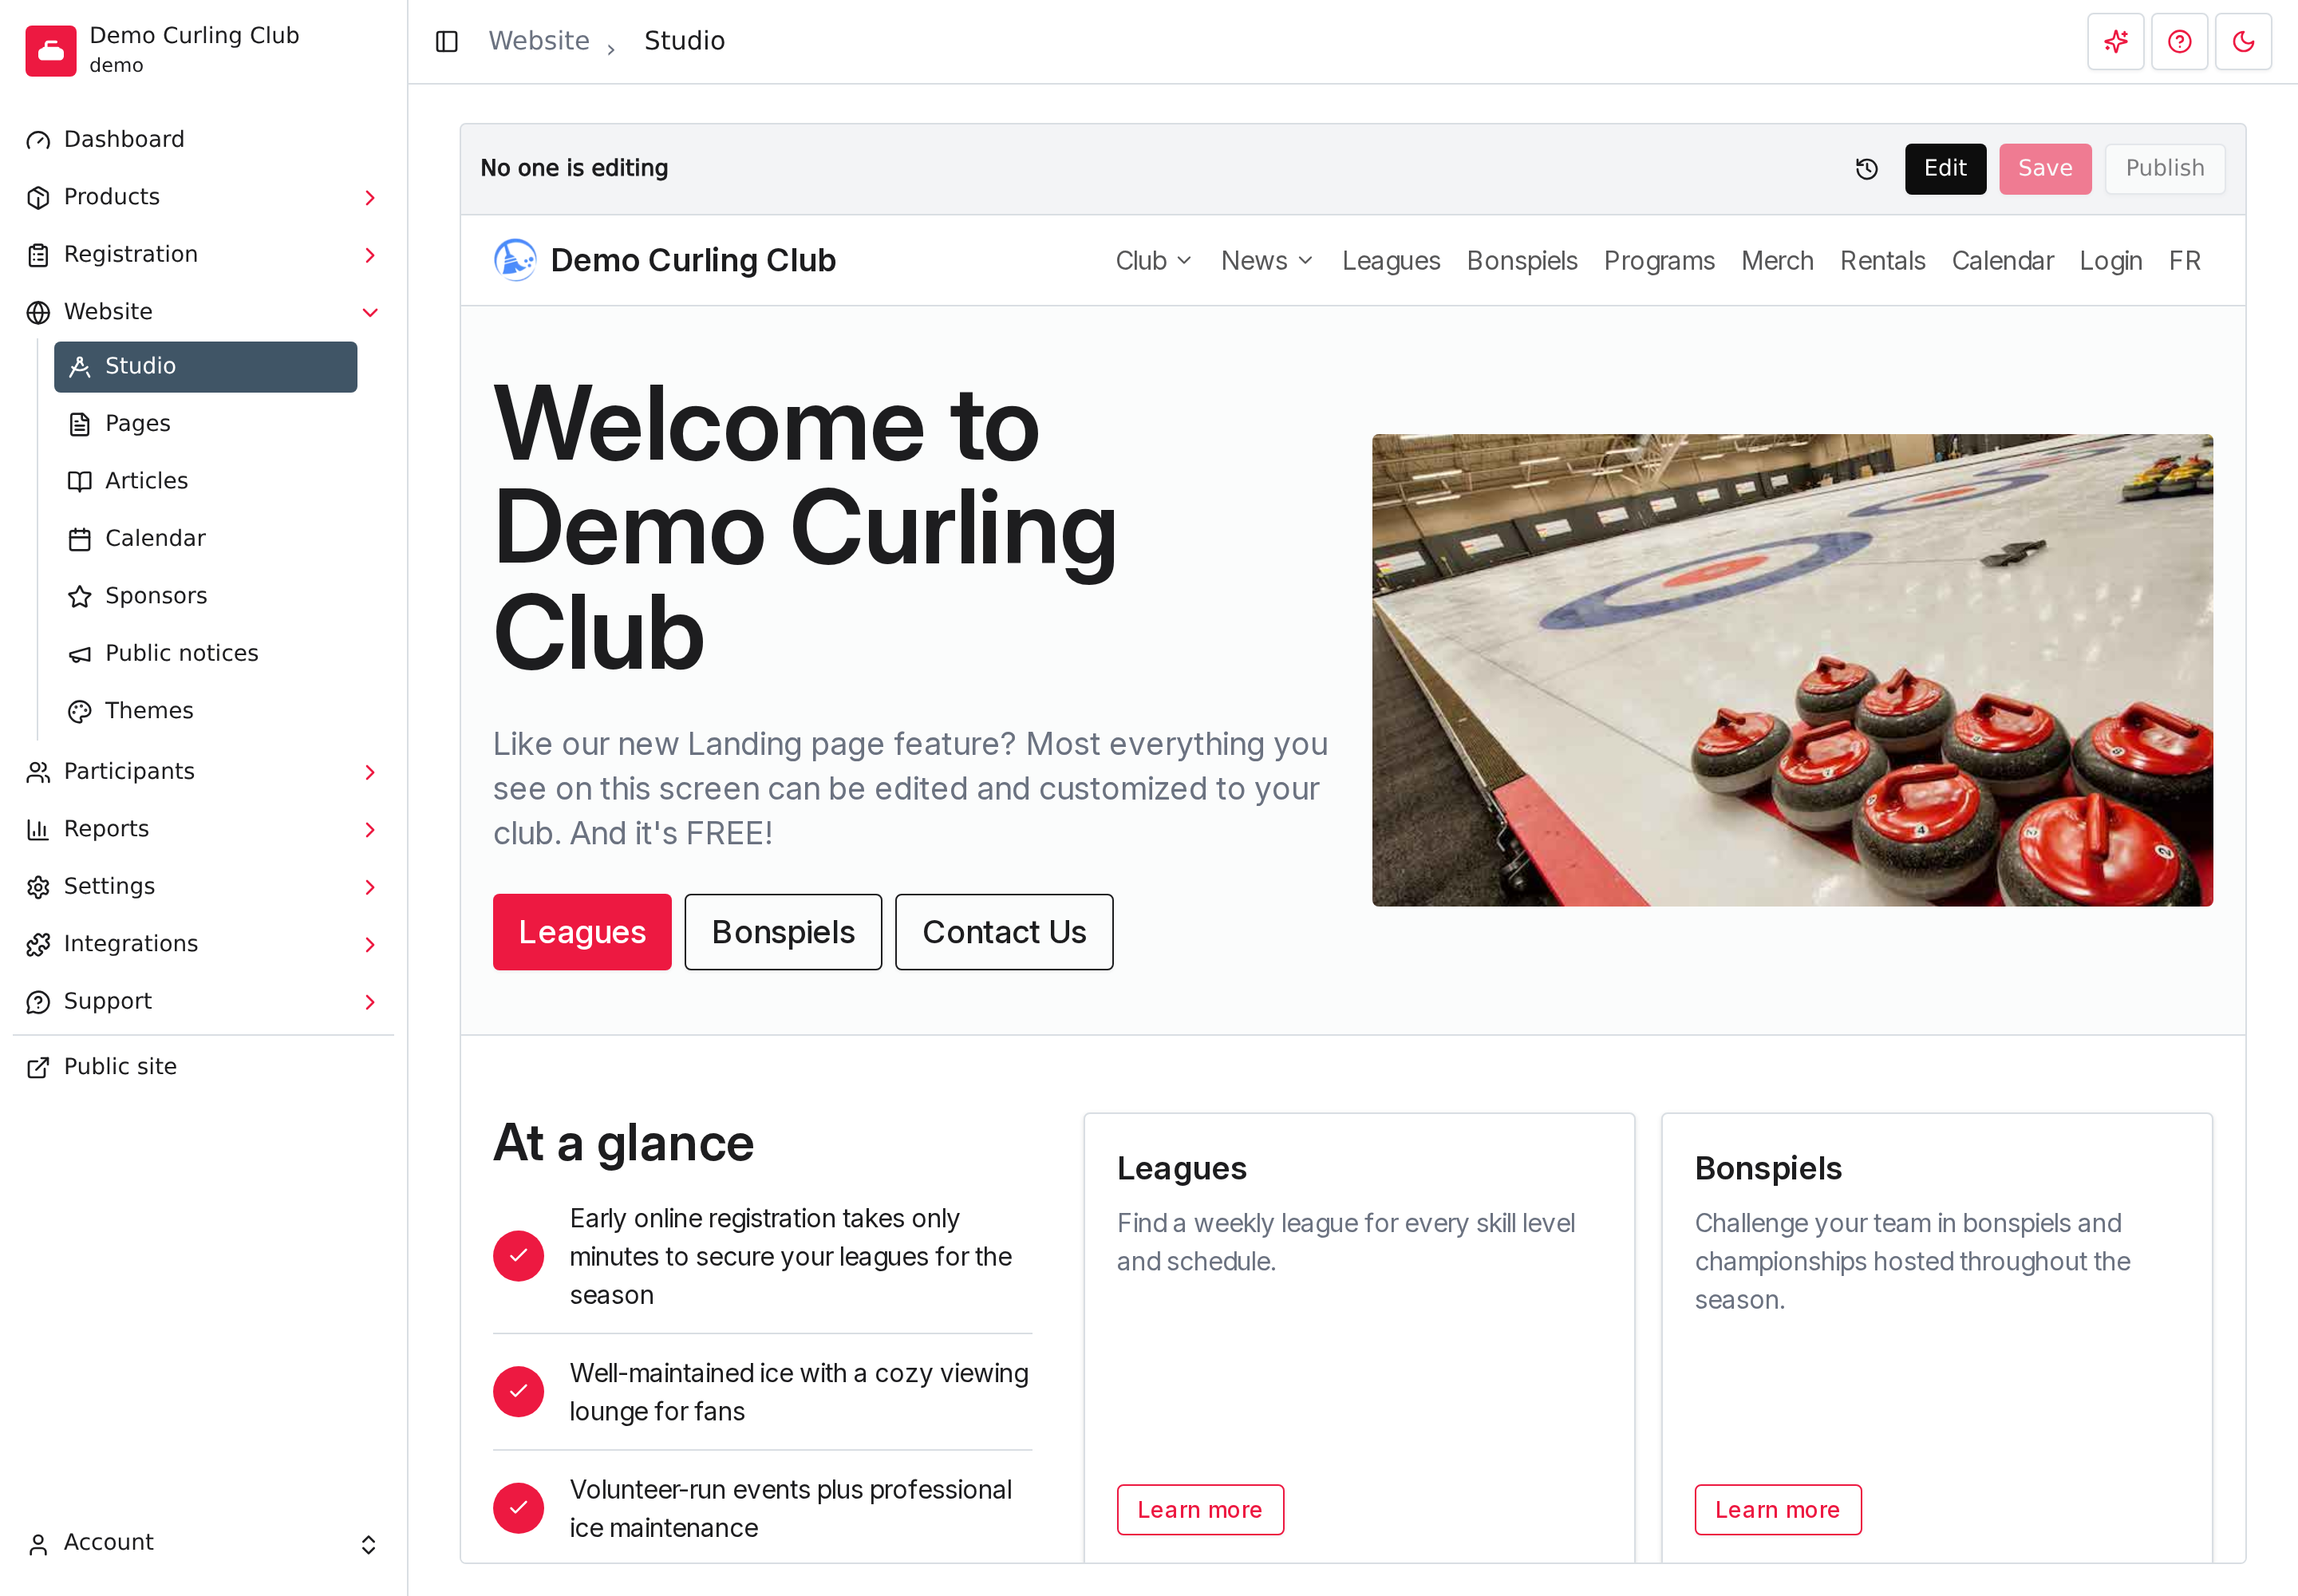Expand the Registration section
The height and width of the screenshot is (1596, 2298).
click(x=204, y=255)
